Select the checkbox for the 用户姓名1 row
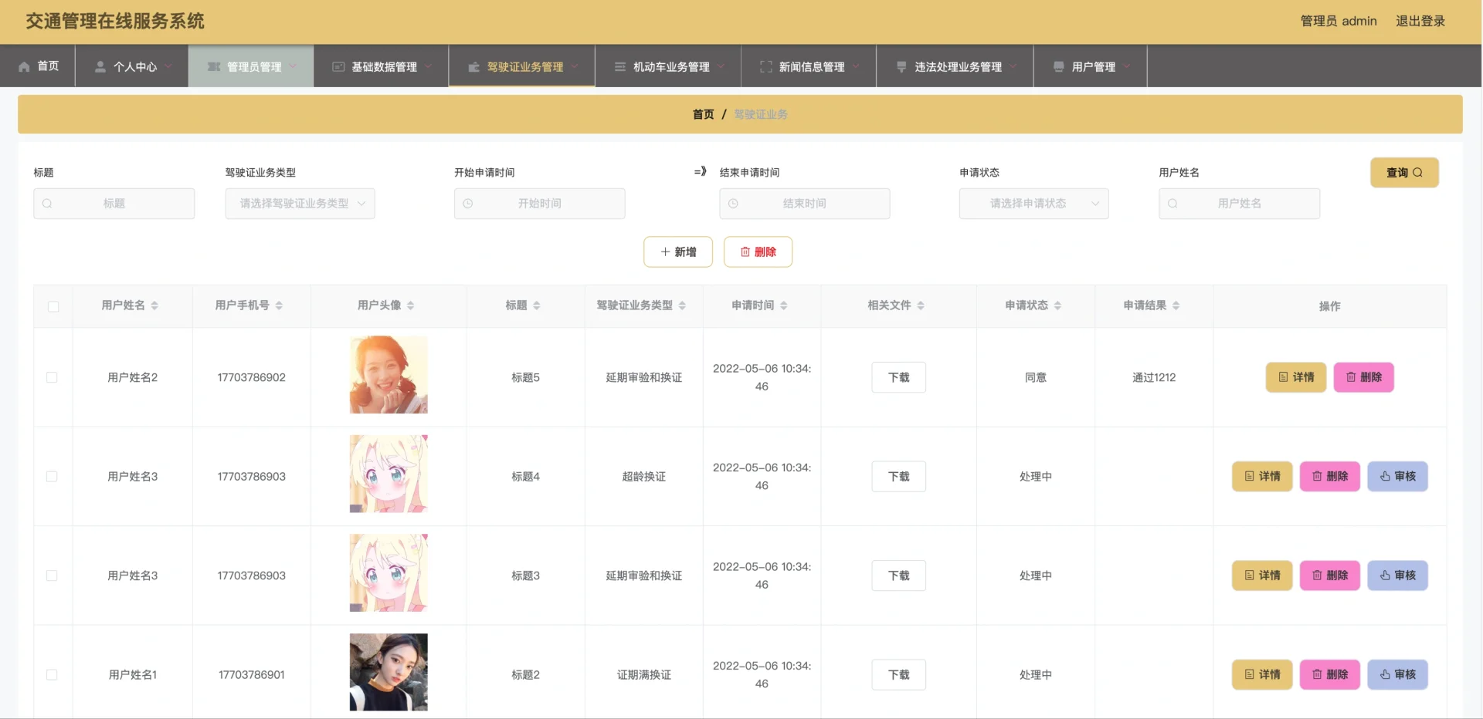This screenshot has width=1483, height=719. point(52,675)
